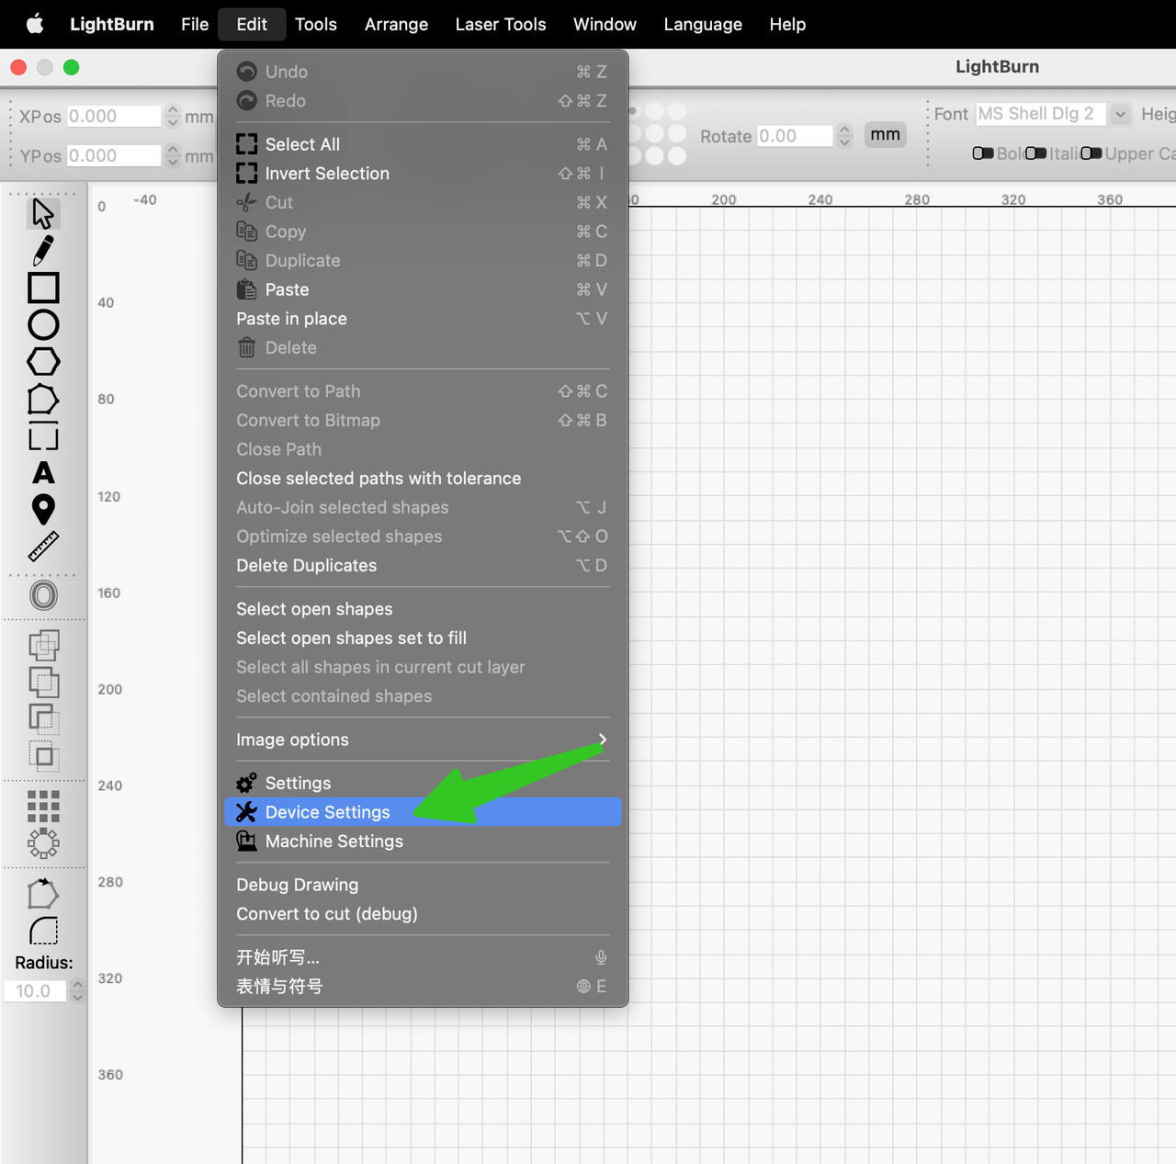Select the arrow Select tool
This screenshot has height=1164, width=1176.
click(42, 213)
